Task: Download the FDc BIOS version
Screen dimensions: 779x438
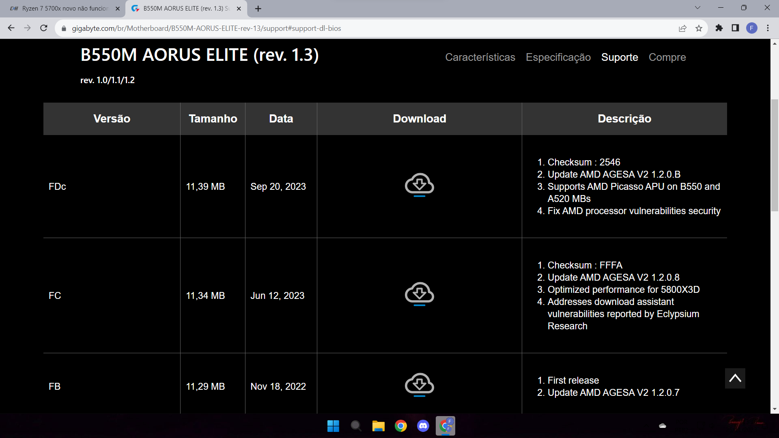Action: [x=419, y=185]
